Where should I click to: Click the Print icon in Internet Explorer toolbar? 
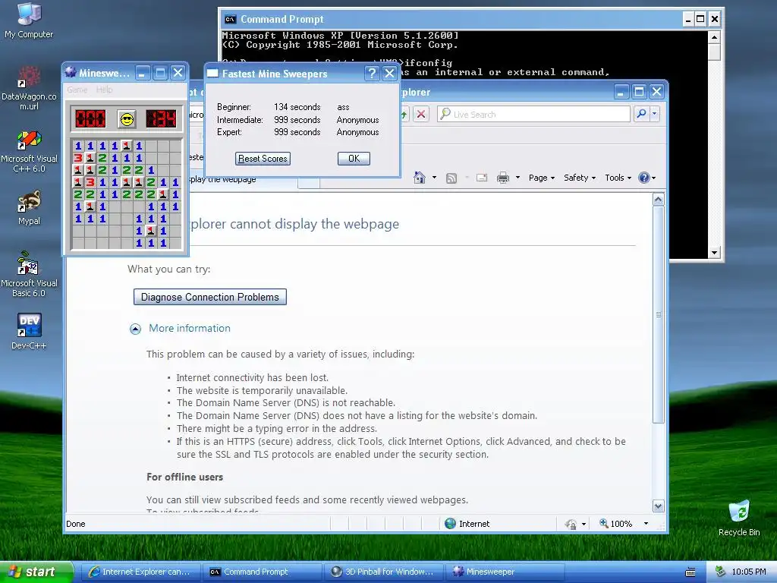coord(503,178)
